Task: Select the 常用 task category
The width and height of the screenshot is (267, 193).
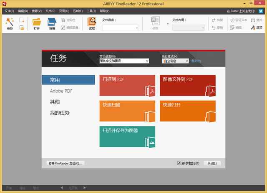Action: 68,80
